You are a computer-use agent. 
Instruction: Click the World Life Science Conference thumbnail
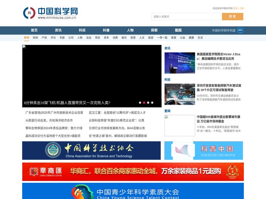pyautogui.click(x=180, y=63)
